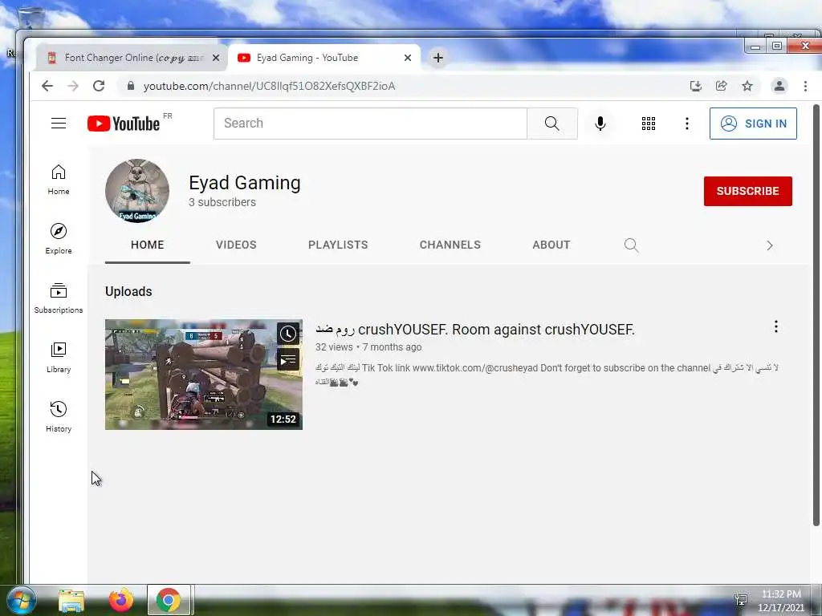Open the Chrome profile avatar

point(779,86)
